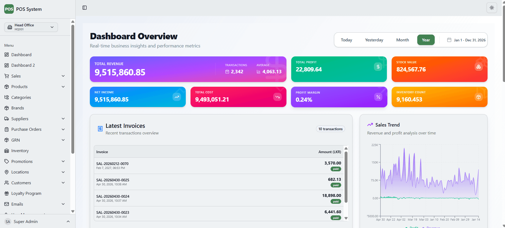
Task: Click the Inventory Count box icon
Action: (479, 97)
